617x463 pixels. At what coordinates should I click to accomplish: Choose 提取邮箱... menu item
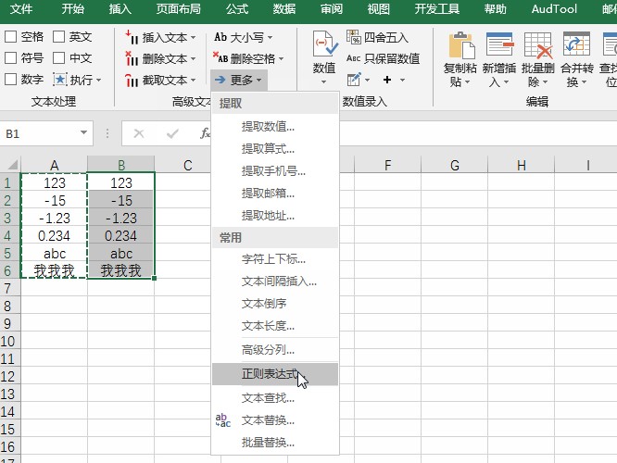coord(275,194)
